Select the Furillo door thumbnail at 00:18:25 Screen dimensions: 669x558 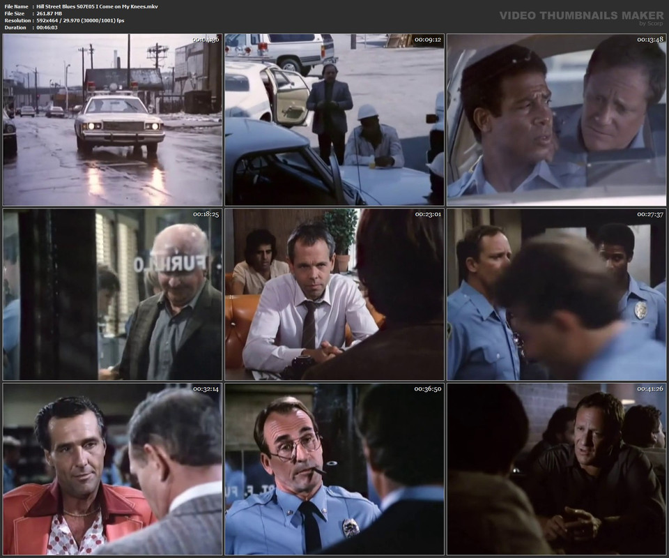tap(113, 294)
